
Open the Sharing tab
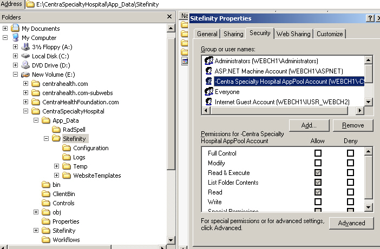233,34
